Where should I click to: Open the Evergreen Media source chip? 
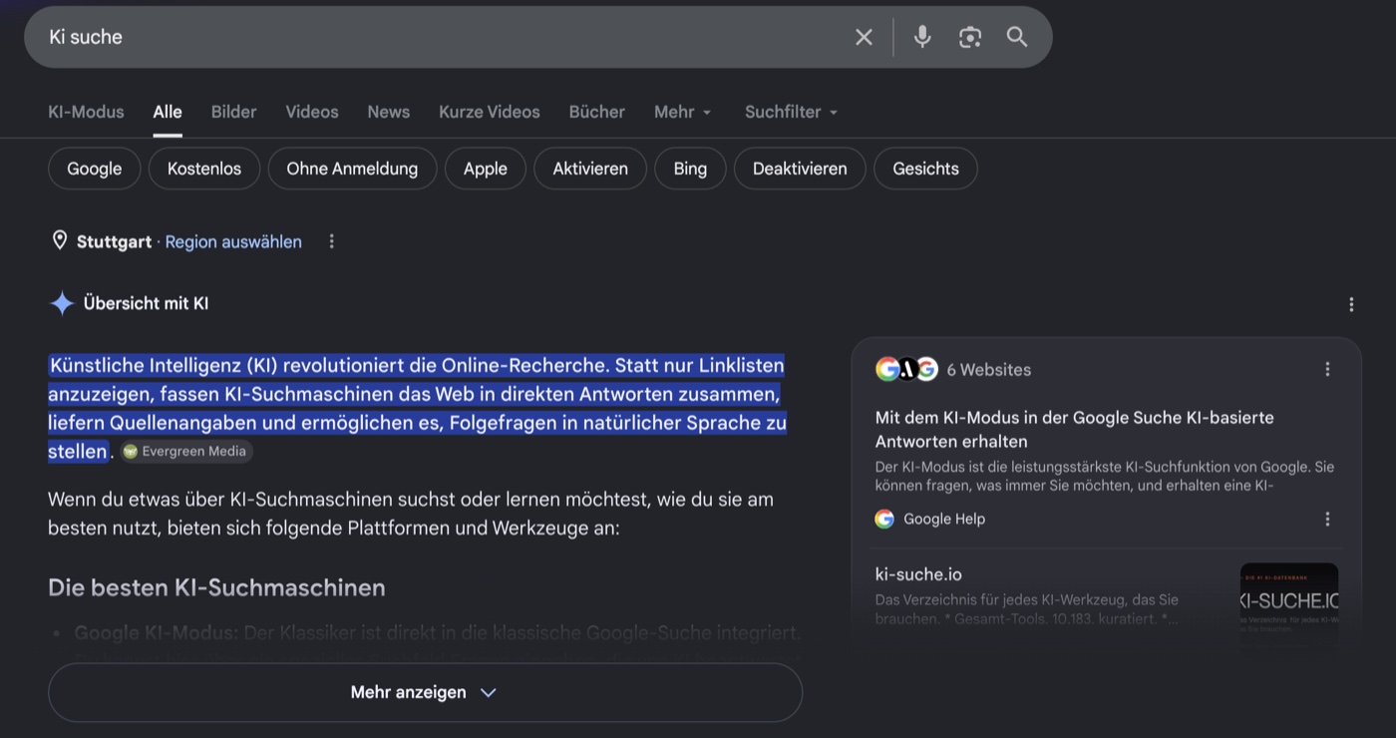tap(186, 451)
